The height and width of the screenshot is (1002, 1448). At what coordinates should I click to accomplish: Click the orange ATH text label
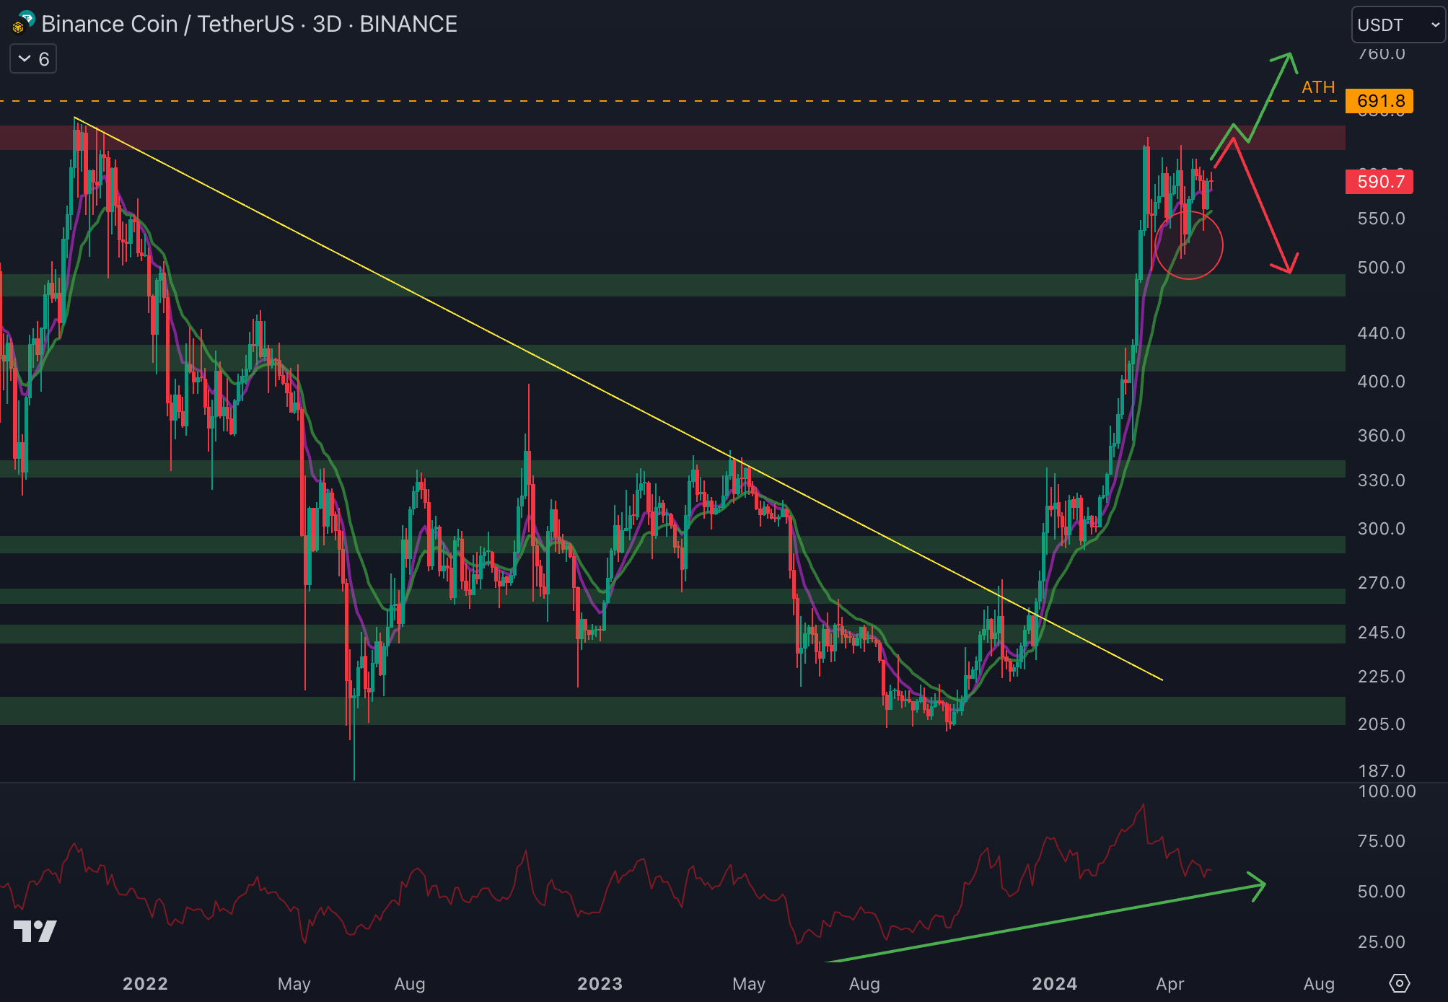point(1317,87)
